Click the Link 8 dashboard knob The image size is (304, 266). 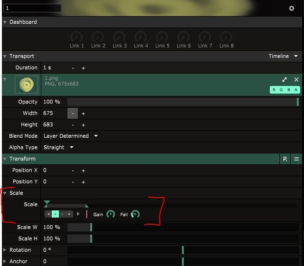point(226,37)
